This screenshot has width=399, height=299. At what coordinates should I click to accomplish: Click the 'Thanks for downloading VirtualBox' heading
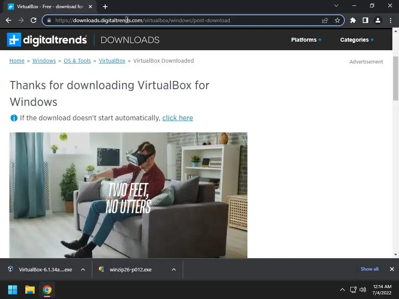click(x=109, y=93)
